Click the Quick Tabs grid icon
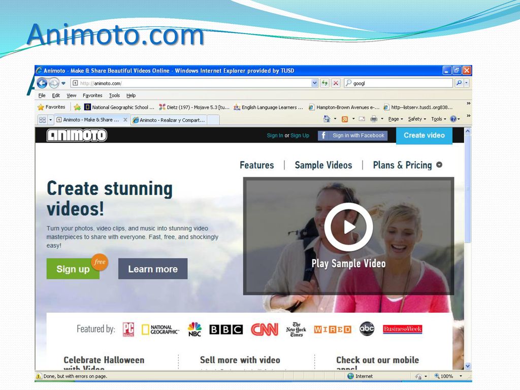Image resolution: width=520 pixels, height=390 pixels. pos(43,120)
